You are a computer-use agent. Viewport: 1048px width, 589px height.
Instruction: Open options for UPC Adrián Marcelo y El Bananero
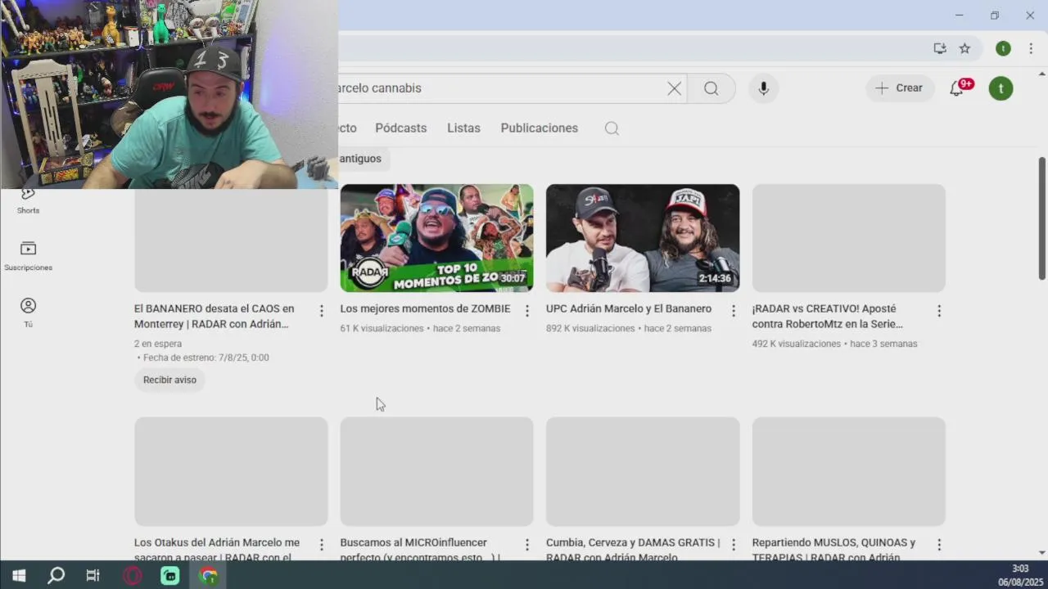734,311
